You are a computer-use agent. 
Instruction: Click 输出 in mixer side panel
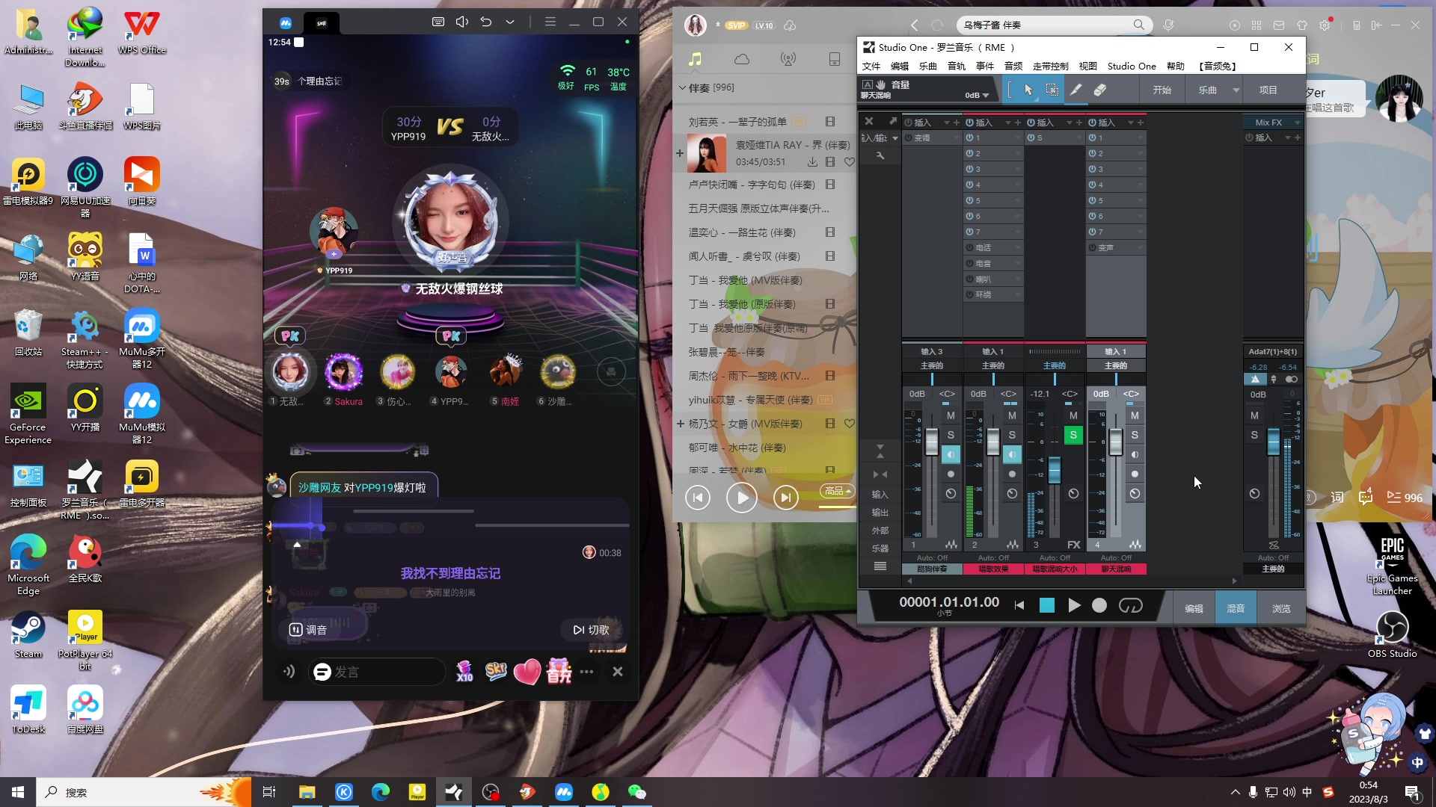[880, 513]
